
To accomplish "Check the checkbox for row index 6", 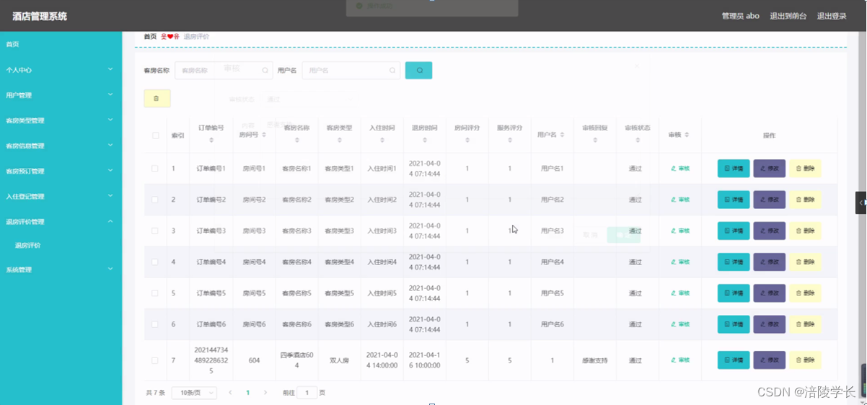I will 155,324.
